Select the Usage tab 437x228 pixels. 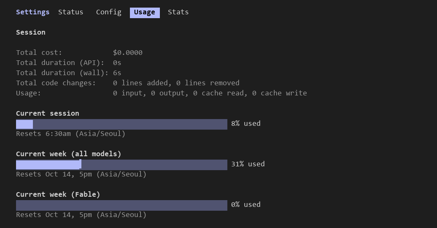pos(145,13)
